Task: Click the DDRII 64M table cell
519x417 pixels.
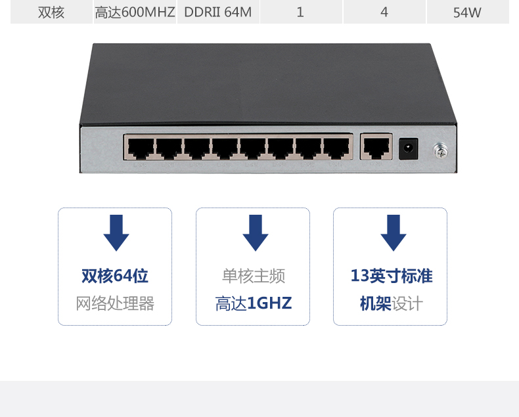Action: 218,12
